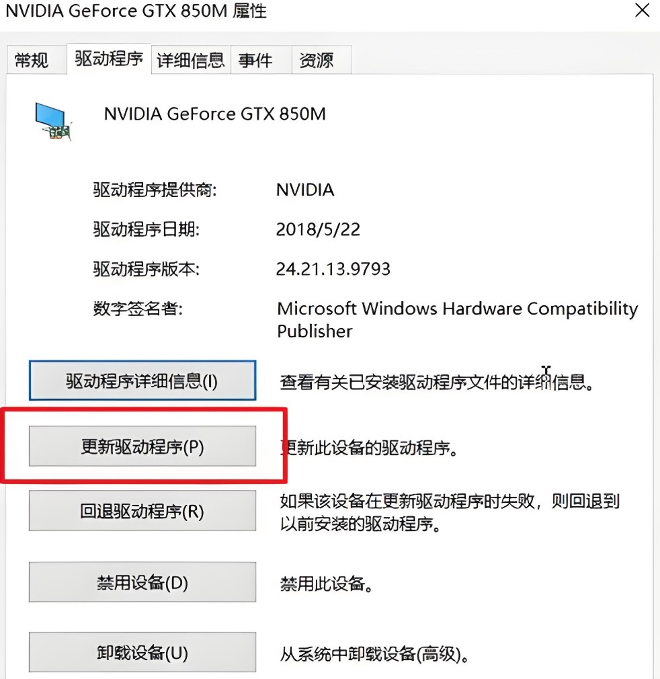
Task: Click the 从系统中卸载设备(高级) description text
Action: 374,653
